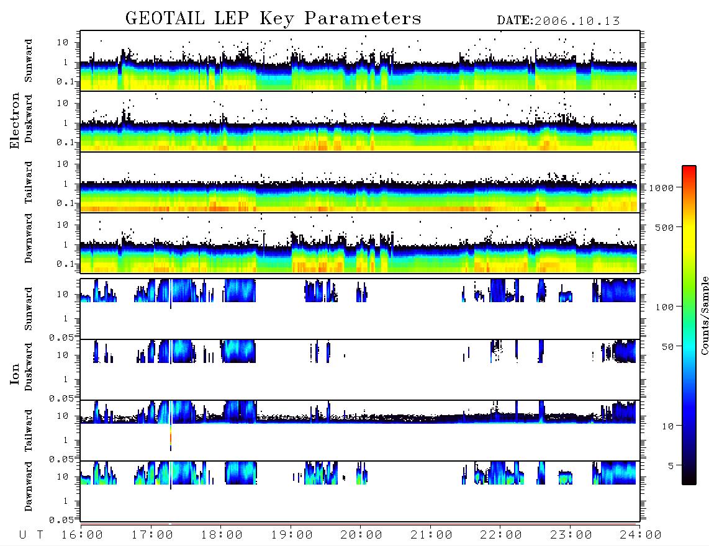Click the Electron Duskward panel label
The width and height of the screenshot is (709, 546).
(29, 119)
